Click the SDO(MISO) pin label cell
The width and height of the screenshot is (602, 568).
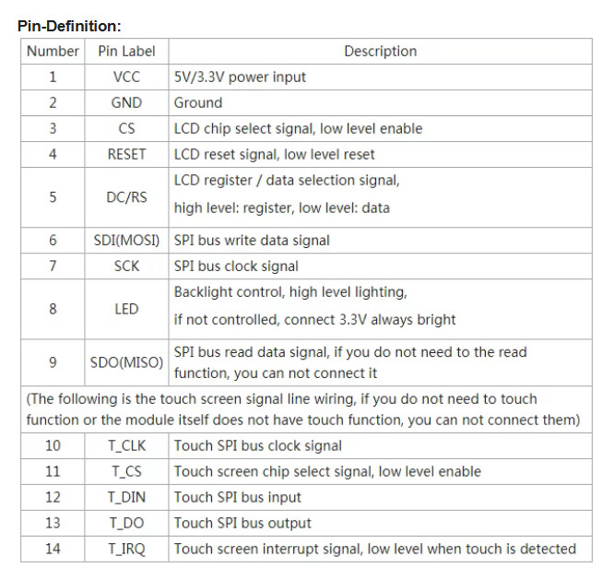click(x=126, y=362)
